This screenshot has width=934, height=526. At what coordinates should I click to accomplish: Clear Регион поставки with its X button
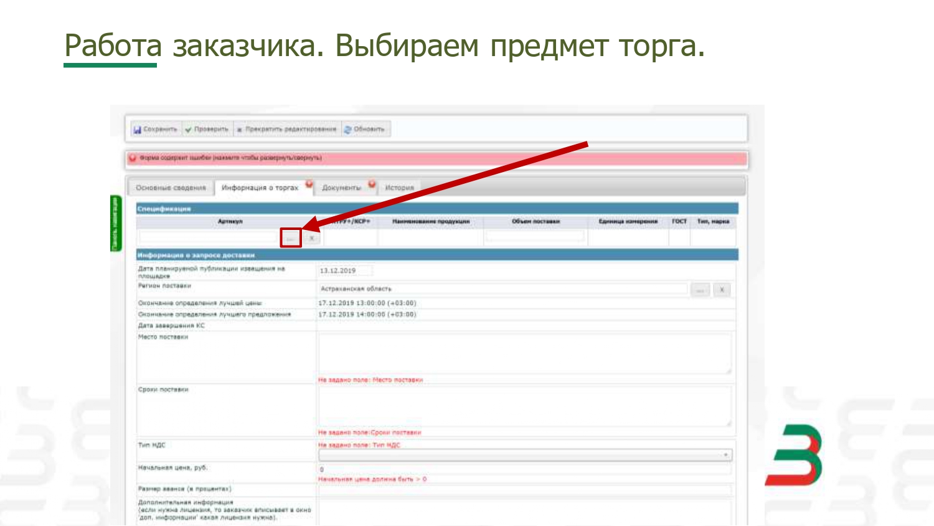(722, 290)
